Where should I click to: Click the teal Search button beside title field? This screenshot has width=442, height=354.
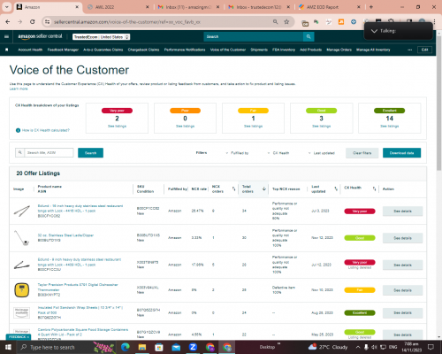90,153
